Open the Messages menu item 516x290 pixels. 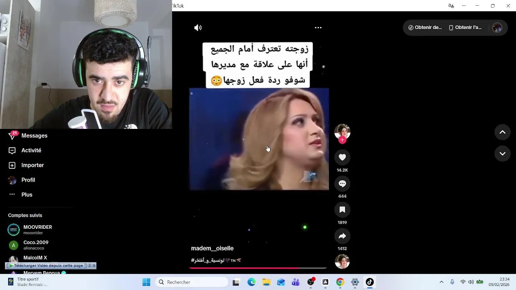tap(28, 136)
